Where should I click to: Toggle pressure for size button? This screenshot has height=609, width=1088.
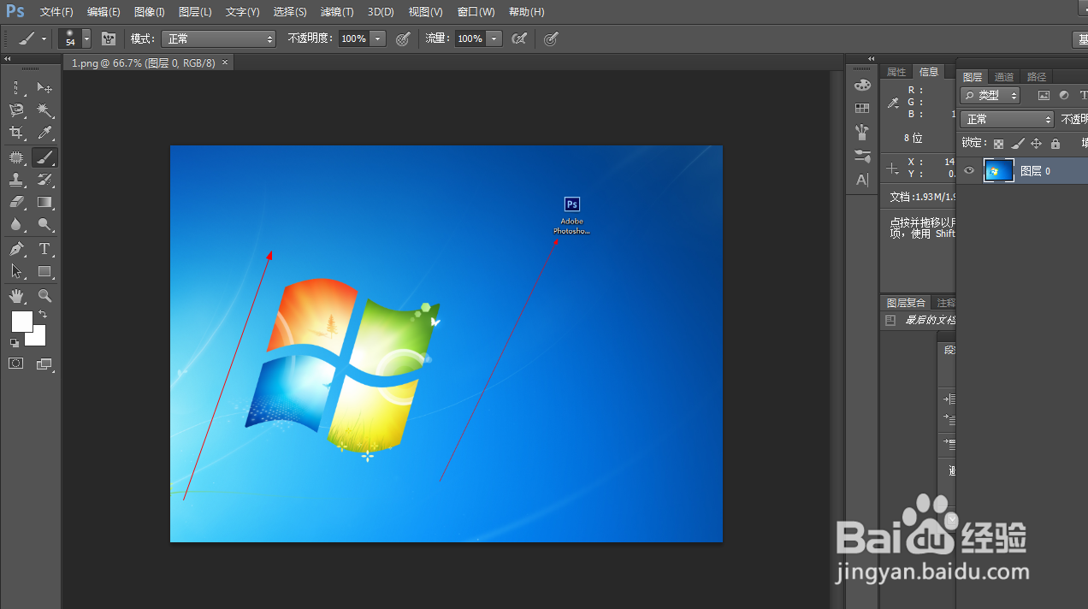tap(552, 38)
